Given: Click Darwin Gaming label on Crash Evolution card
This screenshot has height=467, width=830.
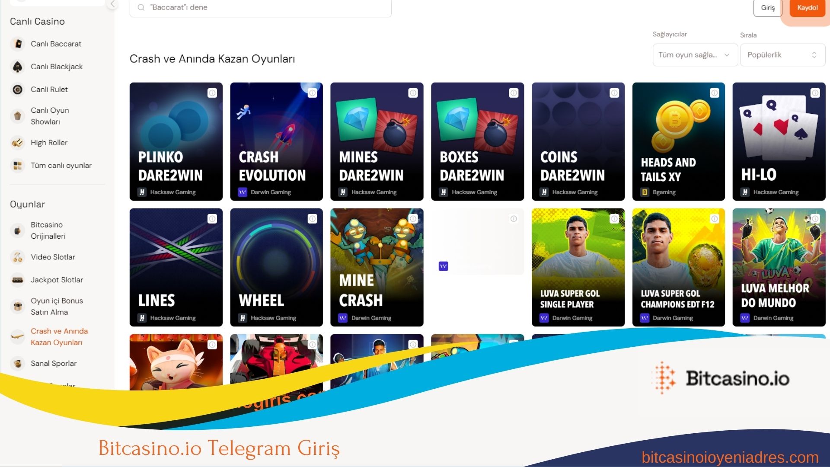Looking at the screenshot, I should [271, 192].
